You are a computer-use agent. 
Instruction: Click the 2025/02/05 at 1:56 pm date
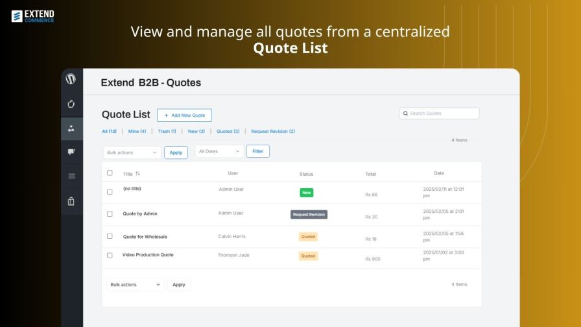coord(443,237)
